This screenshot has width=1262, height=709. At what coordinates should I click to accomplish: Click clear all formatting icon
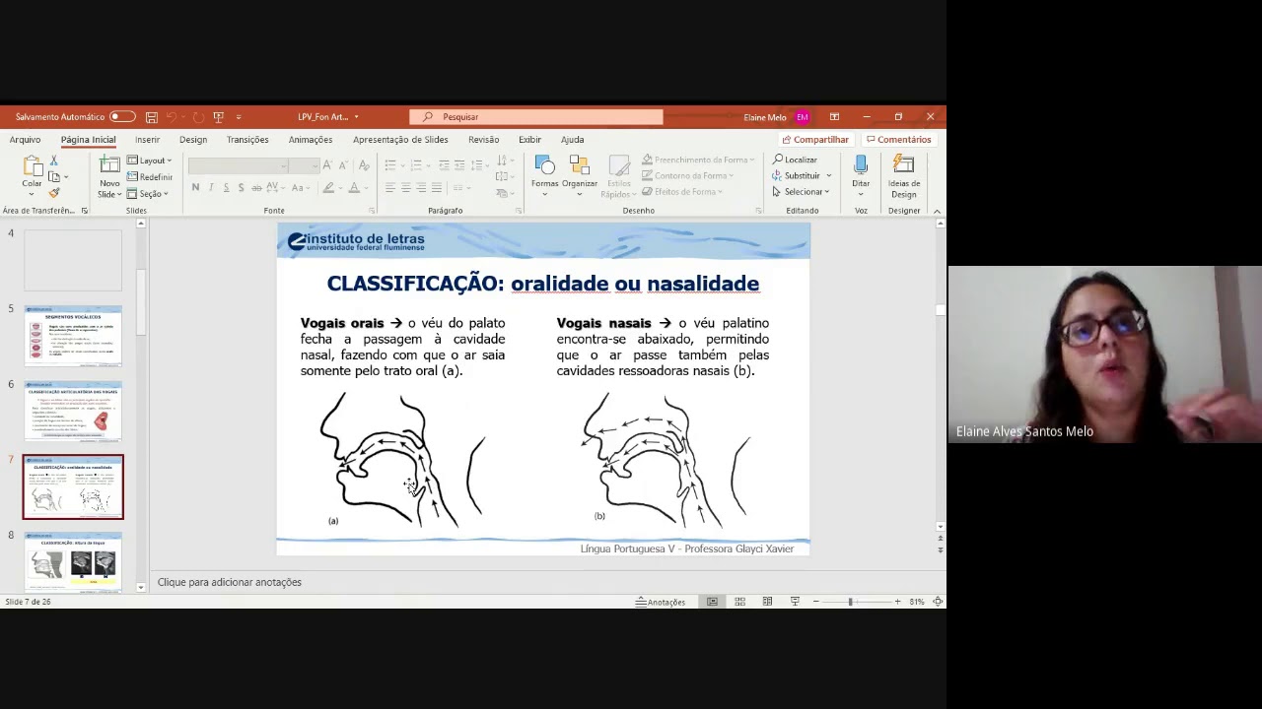pos(364,164)
